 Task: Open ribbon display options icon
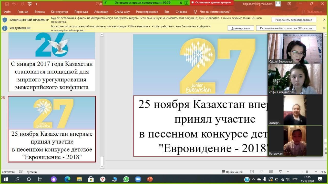289,4
